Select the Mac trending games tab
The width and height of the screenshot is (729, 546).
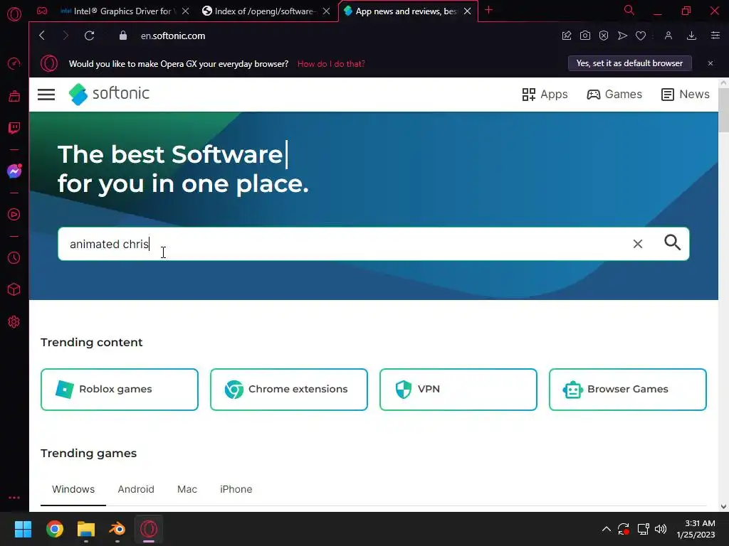(187, 489)
